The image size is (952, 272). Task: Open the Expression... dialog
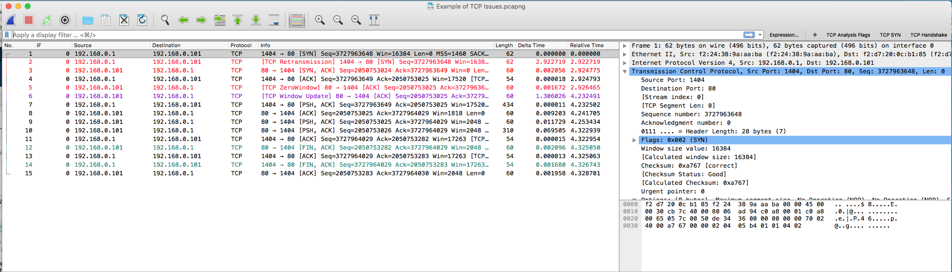[x=783, y=35]
